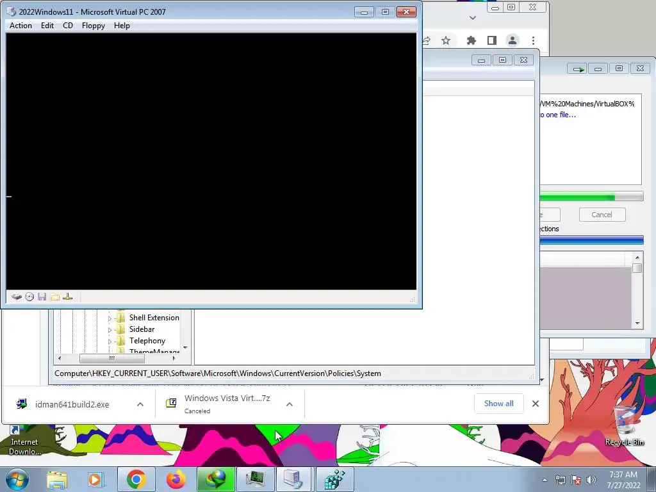Click the hard disk activity icon in Virtual PC
Image resolution: width=656 pixels, height=492 pixels.
point(16,297)
